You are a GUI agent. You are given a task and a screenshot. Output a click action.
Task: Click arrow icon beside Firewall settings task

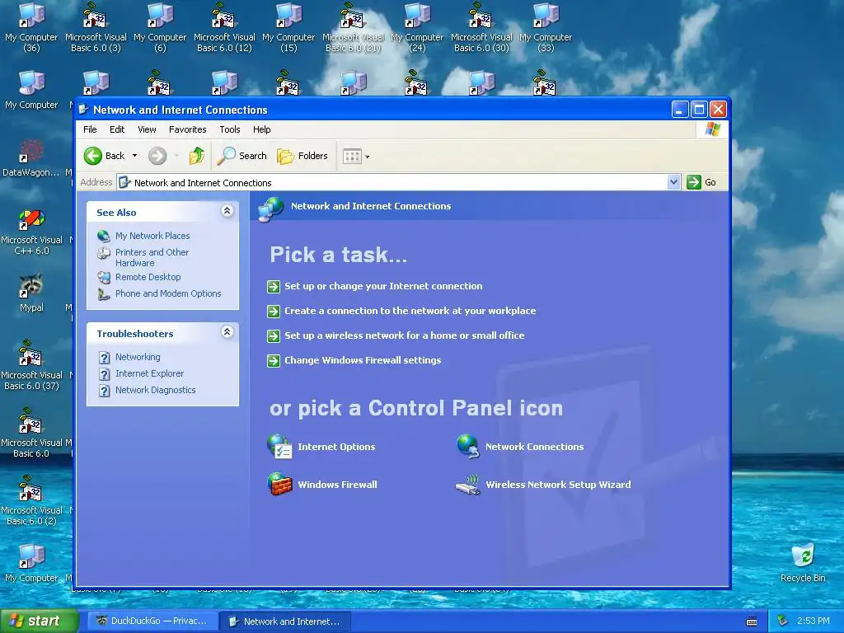(x=274, y=361)
